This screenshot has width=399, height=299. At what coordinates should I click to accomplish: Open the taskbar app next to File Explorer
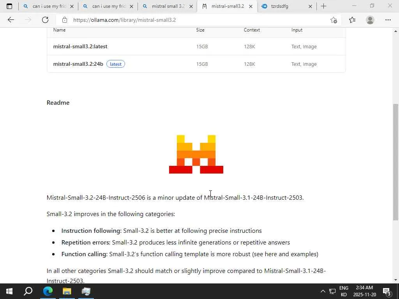click(86, 291)
